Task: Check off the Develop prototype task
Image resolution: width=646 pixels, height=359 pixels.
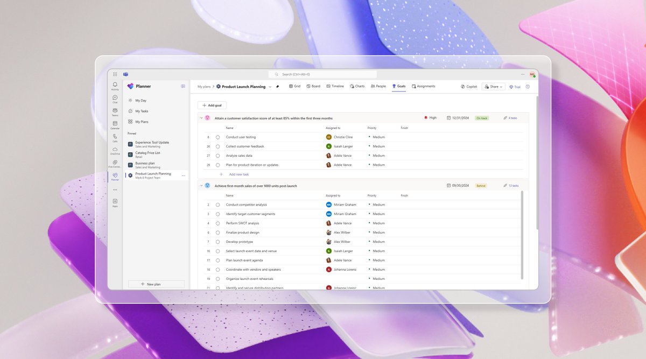Action: (x=217, y=242)
